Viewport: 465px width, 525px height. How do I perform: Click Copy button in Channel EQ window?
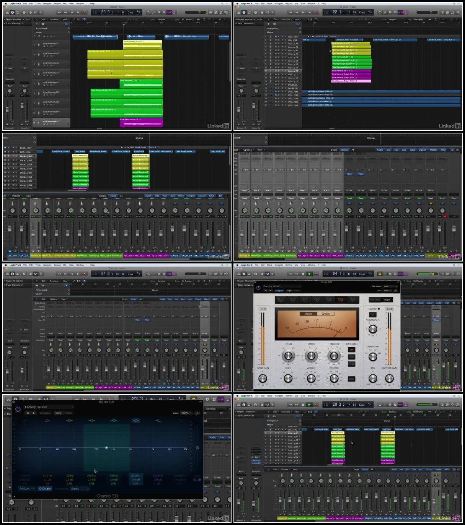(58, 413)
